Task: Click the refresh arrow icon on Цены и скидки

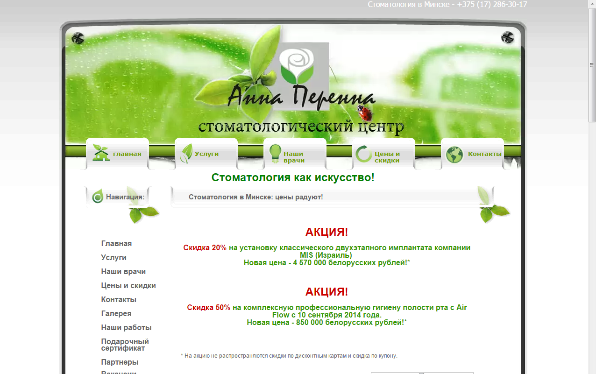Action: point(364,154)
